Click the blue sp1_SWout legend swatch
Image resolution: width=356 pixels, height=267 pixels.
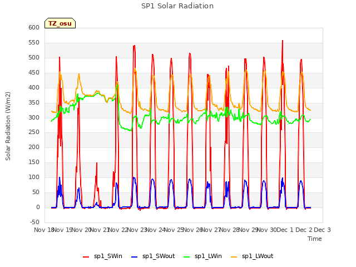pyautogui.click(x=135, y=257)
